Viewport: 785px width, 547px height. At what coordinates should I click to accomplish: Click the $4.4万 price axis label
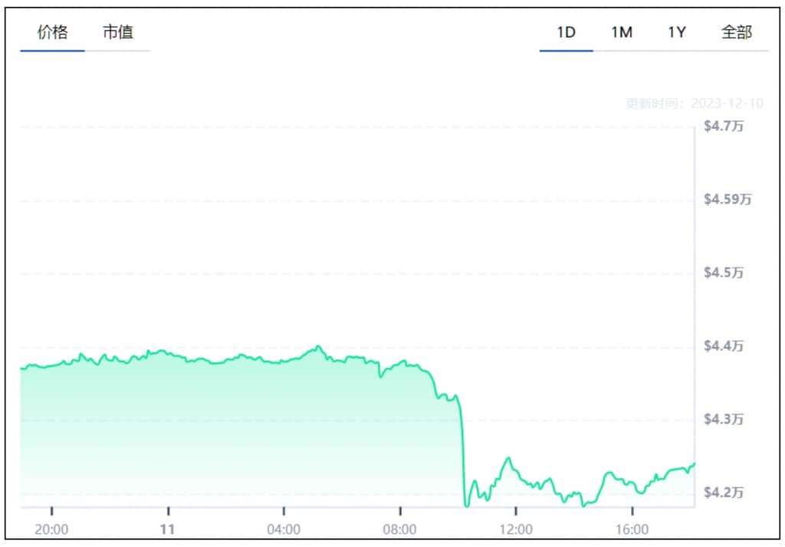[x=724, y=347]
